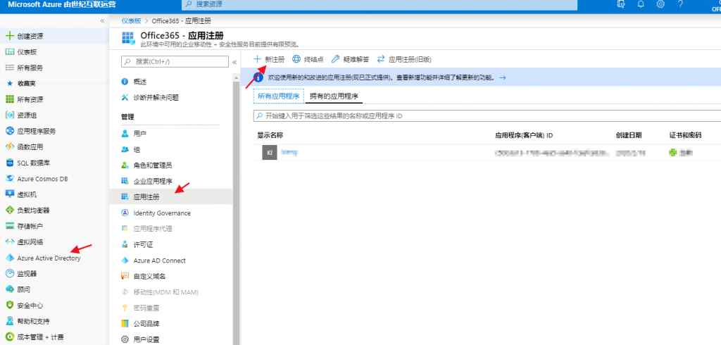
Task: Open Diagnose and solve problems menu item
Action: click(x=156, y=98)
